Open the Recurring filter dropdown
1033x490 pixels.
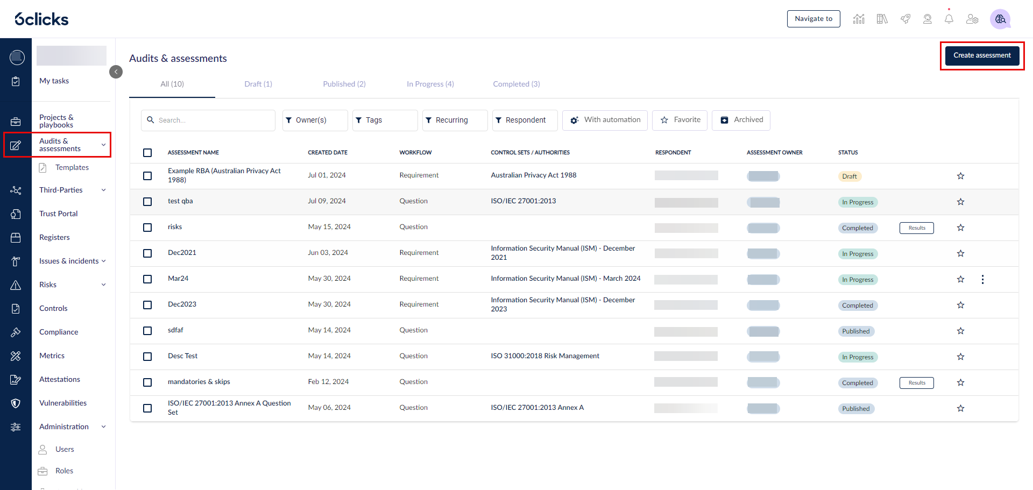click(x=455, y=120)
